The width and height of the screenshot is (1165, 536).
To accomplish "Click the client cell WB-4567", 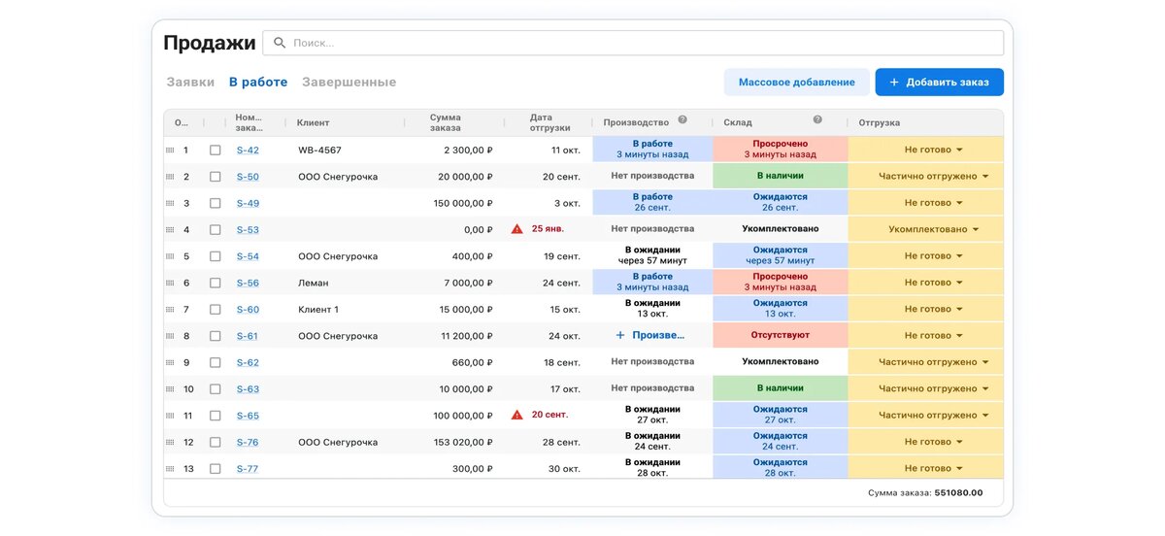I will [319, 151].
